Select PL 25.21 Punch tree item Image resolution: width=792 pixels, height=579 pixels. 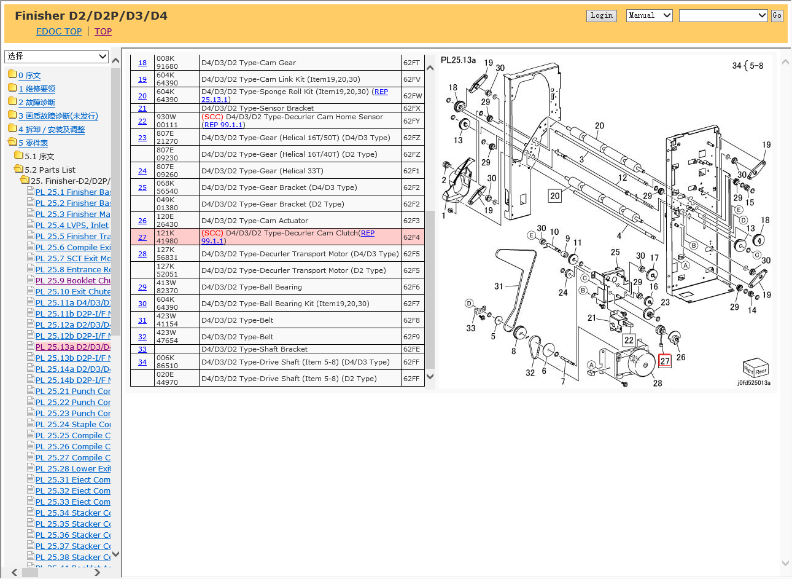(72, 391)
